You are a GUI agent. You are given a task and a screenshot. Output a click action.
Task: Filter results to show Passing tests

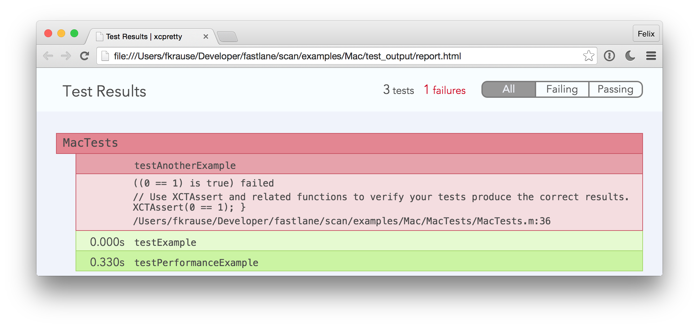click(615, 89)
